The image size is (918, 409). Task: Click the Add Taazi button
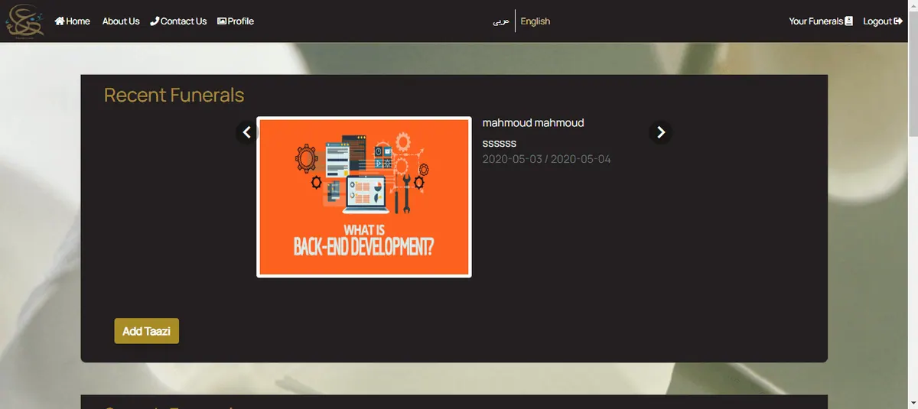[x=147, y=331]
